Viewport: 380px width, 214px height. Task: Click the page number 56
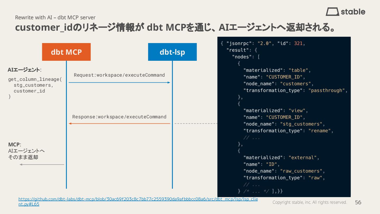click(x=358, y=202)
